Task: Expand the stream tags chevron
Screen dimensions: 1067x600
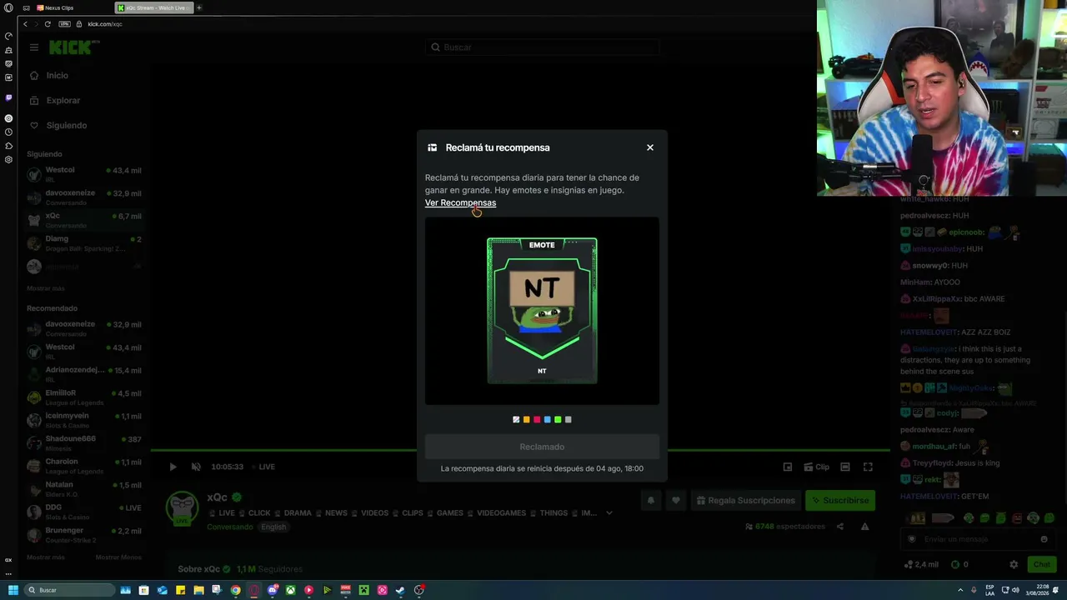Action: [x=609, y=513]
